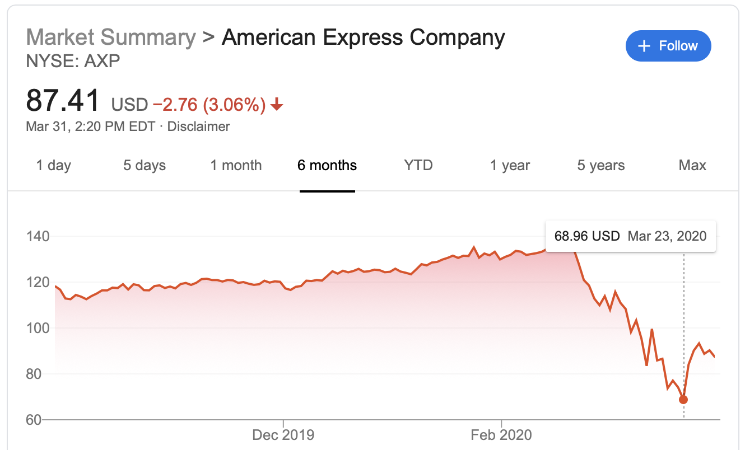Click the American Express Company title

point(363,37)
